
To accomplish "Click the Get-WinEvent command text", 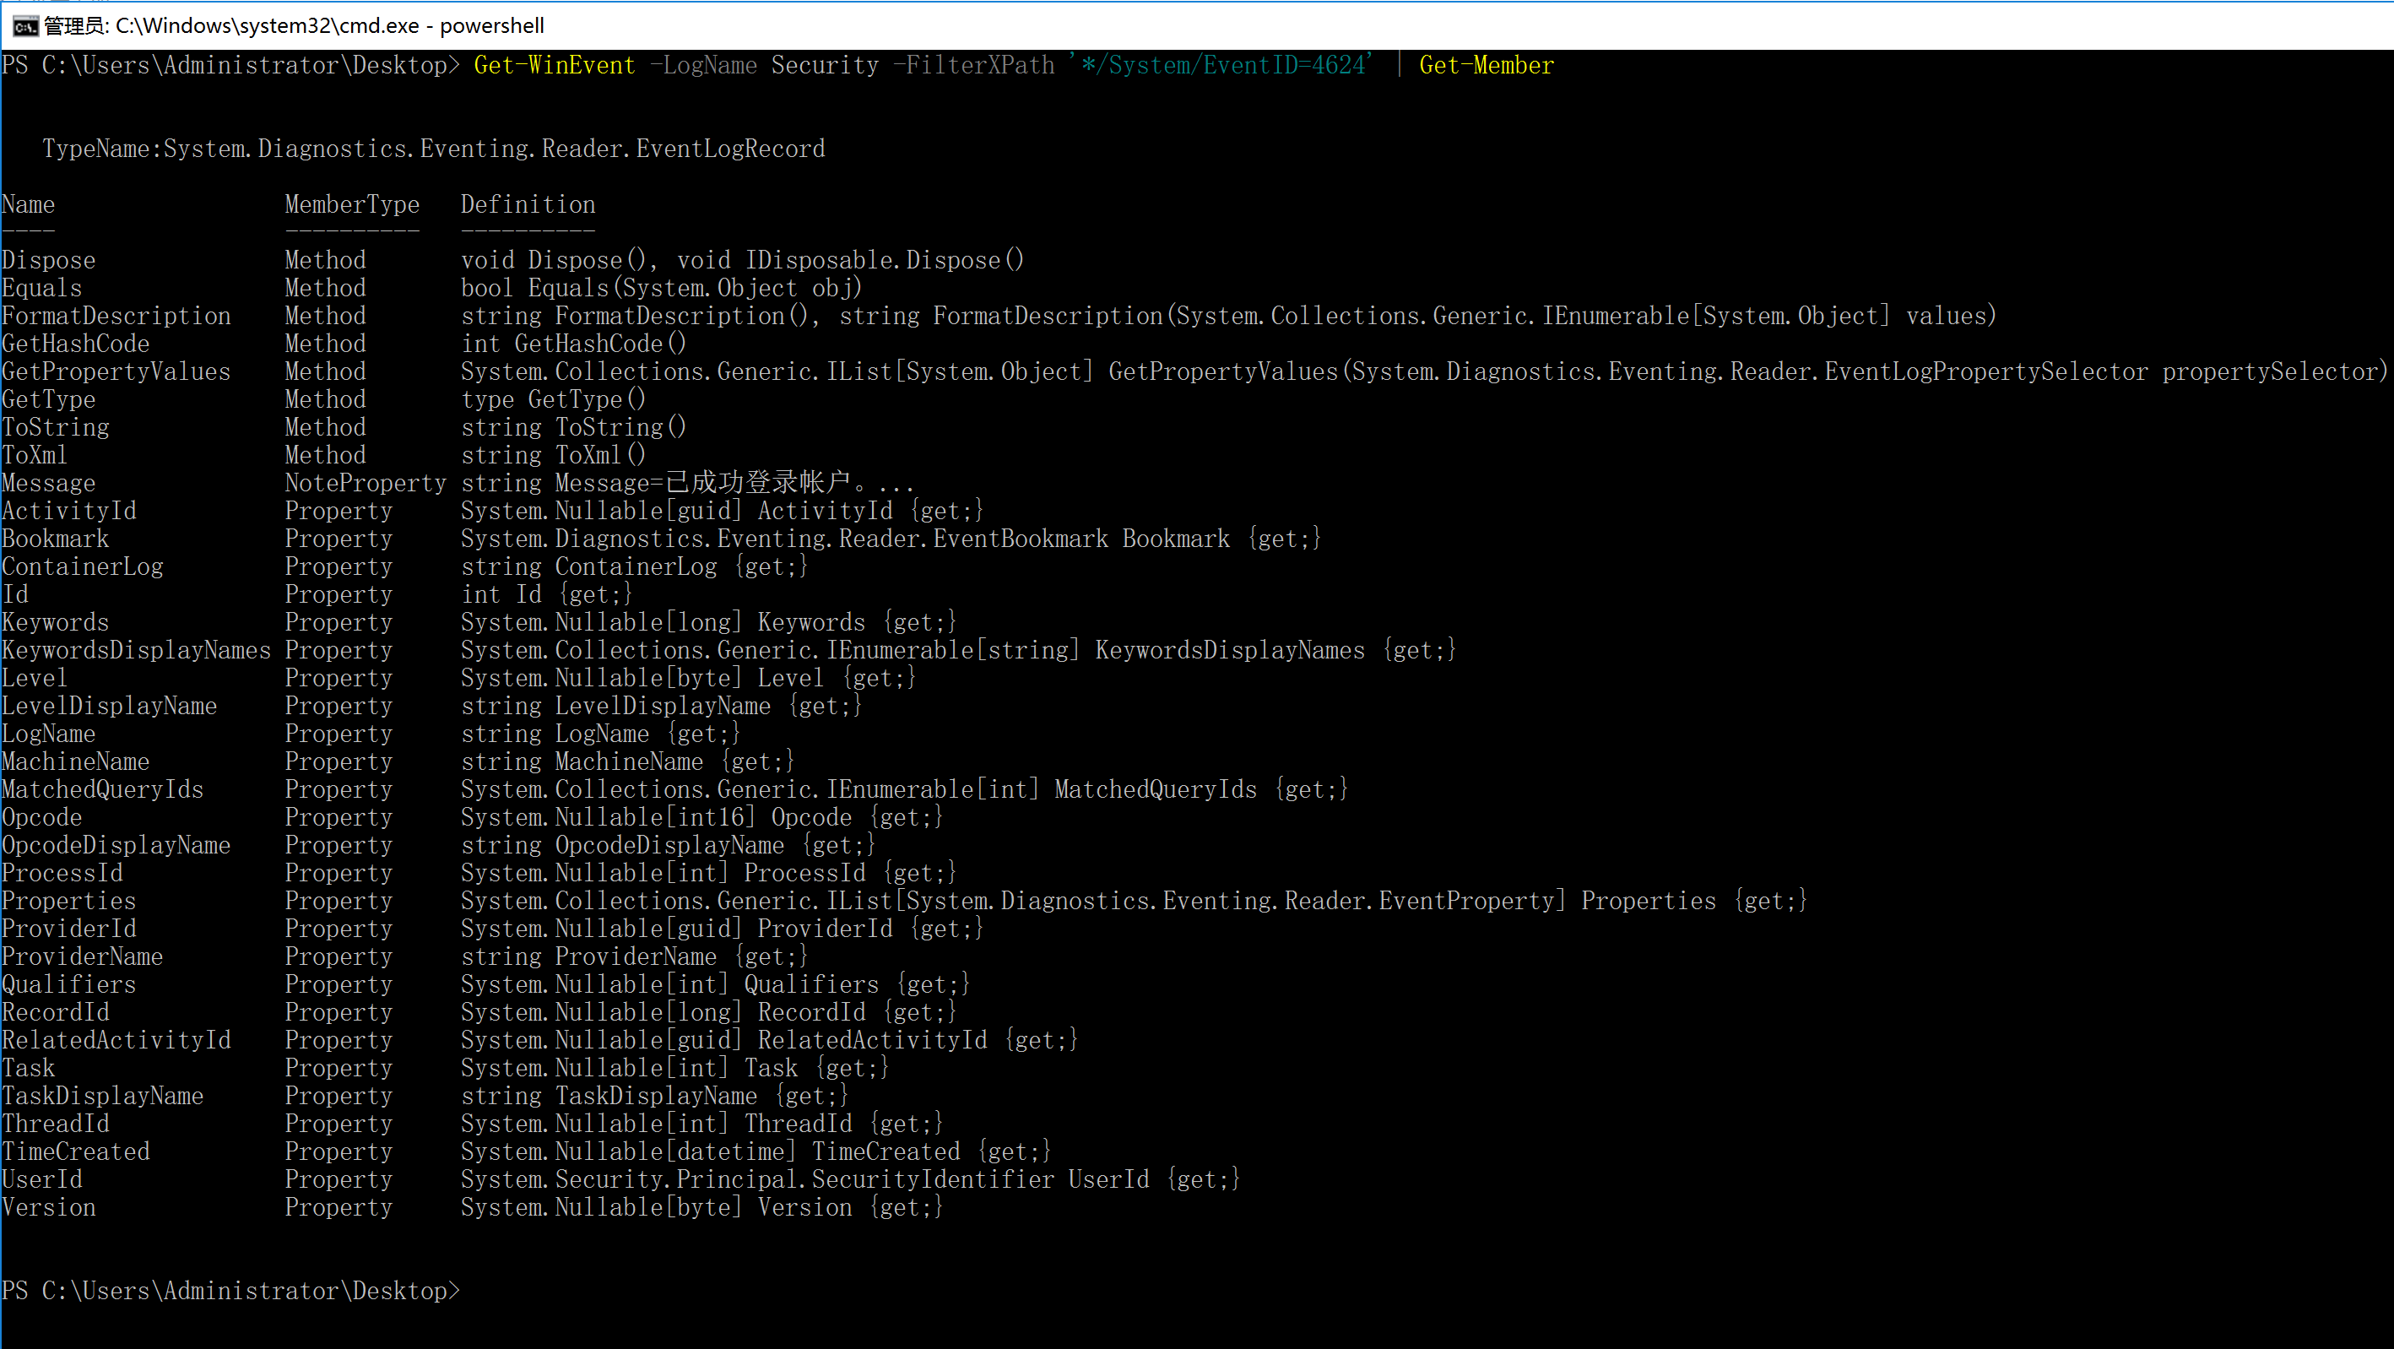I will [x=554, y=65].
